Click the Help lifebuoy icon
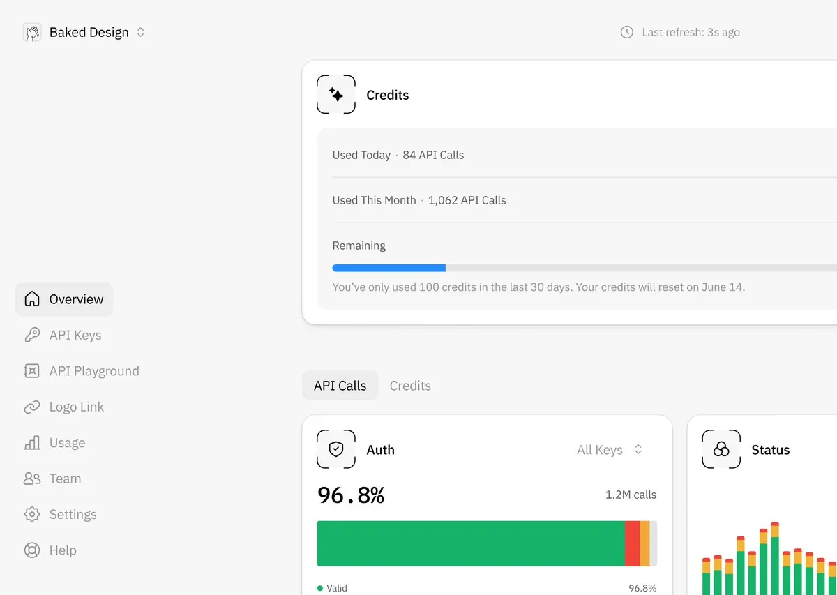The width and height of the screenshot is (837, 595). [32, 550]
